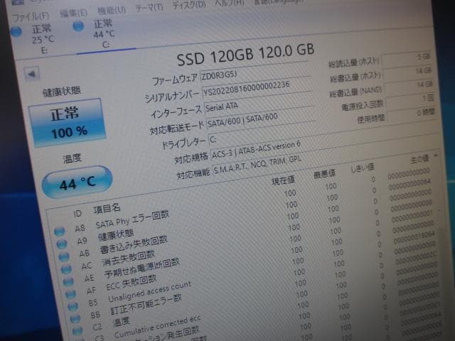Select the 書き込み失敗回数 row

pyautogui.click(x=246, y=227)
